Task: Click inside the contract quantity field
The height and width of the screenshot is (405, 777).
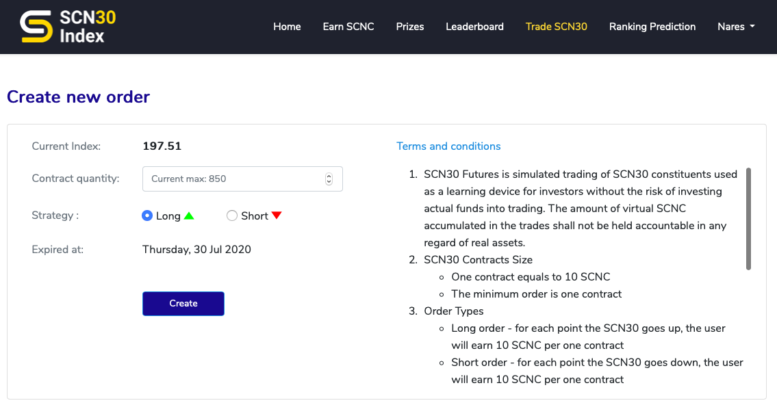Action: click(226, 178)
